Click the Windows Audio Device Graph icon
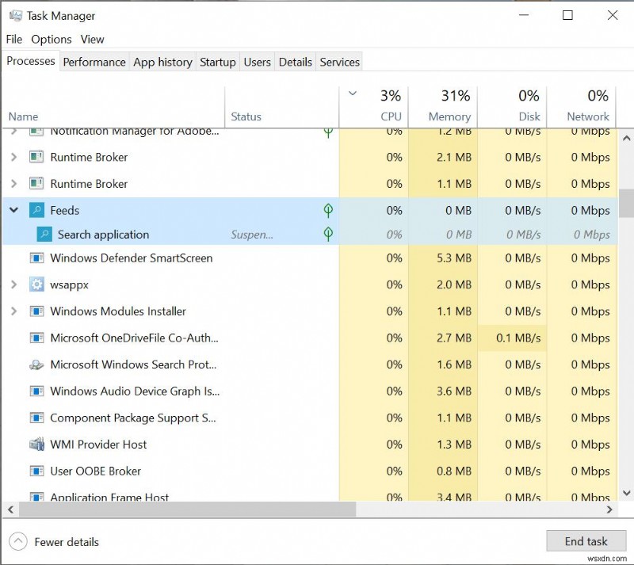The height and width of the screenshot is (565, 634). tap(36, 391)
